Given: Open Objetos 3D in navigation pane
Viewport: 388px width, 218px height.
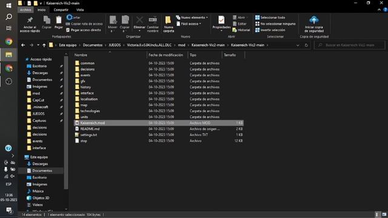Looking at the screenshot, I should 41,198.
